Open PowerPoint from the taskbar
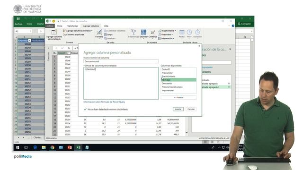 pyautogui.click(x=70, y=147)
